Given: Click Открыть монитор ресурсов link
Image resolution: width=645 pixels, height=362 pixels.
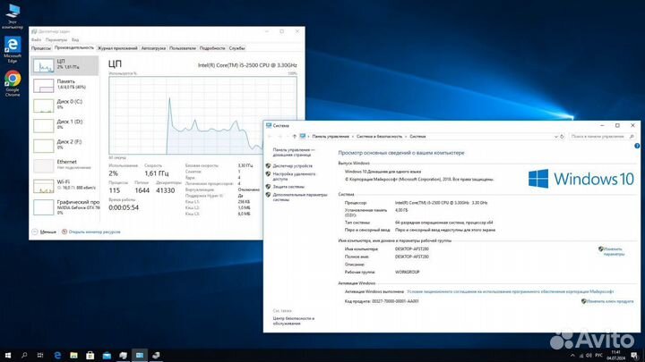Looking at the screenshot, I should pos(91,232).
